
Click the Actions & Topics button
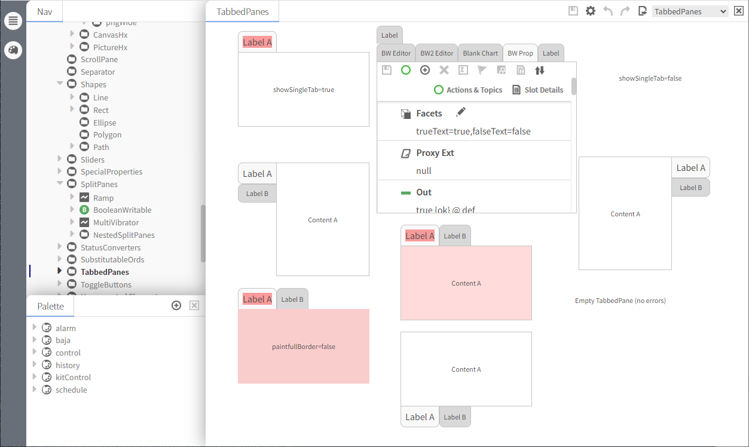pyautogui.click(x=468, y=90)
